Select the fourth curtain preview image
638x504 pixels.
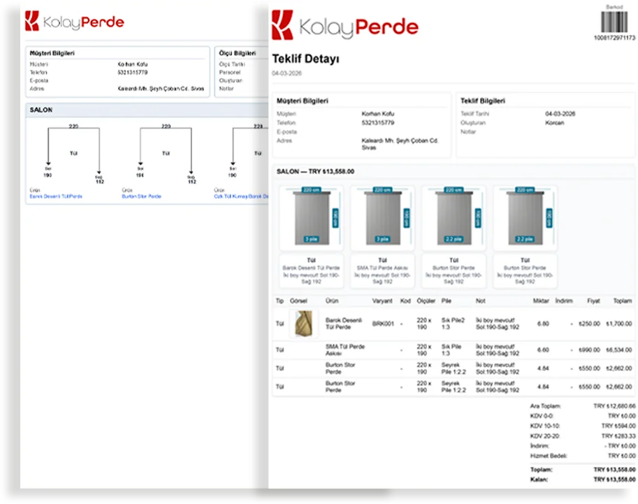(525, 218)
